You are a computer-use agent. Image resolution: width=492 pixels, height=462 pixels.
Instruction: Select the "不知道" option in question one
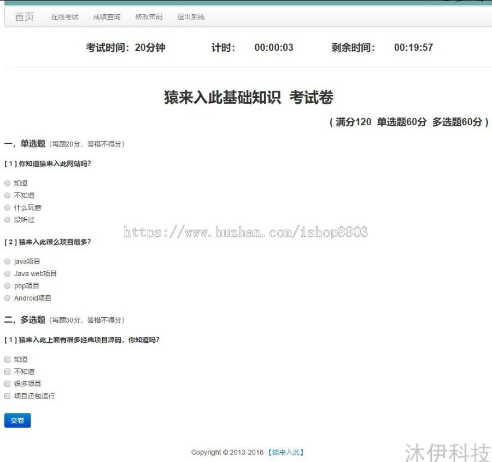coord(7,195)
